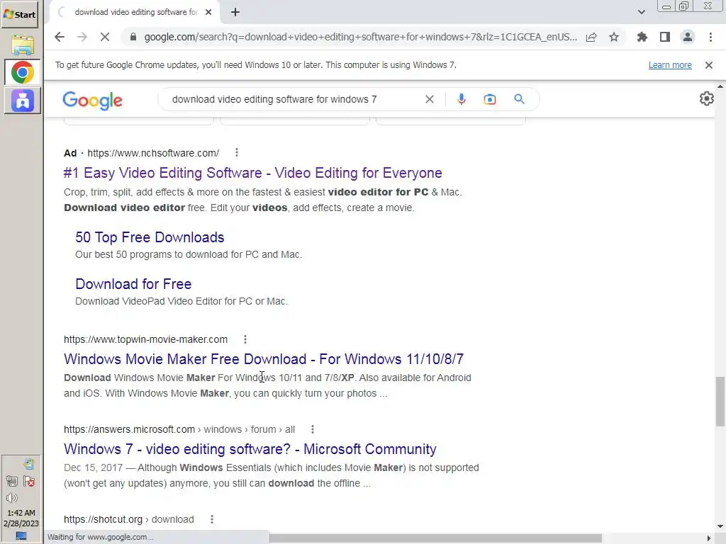Open the Chrome profile avatar
The width and height of the screenshot is (726, 544).
click(688, 37)
